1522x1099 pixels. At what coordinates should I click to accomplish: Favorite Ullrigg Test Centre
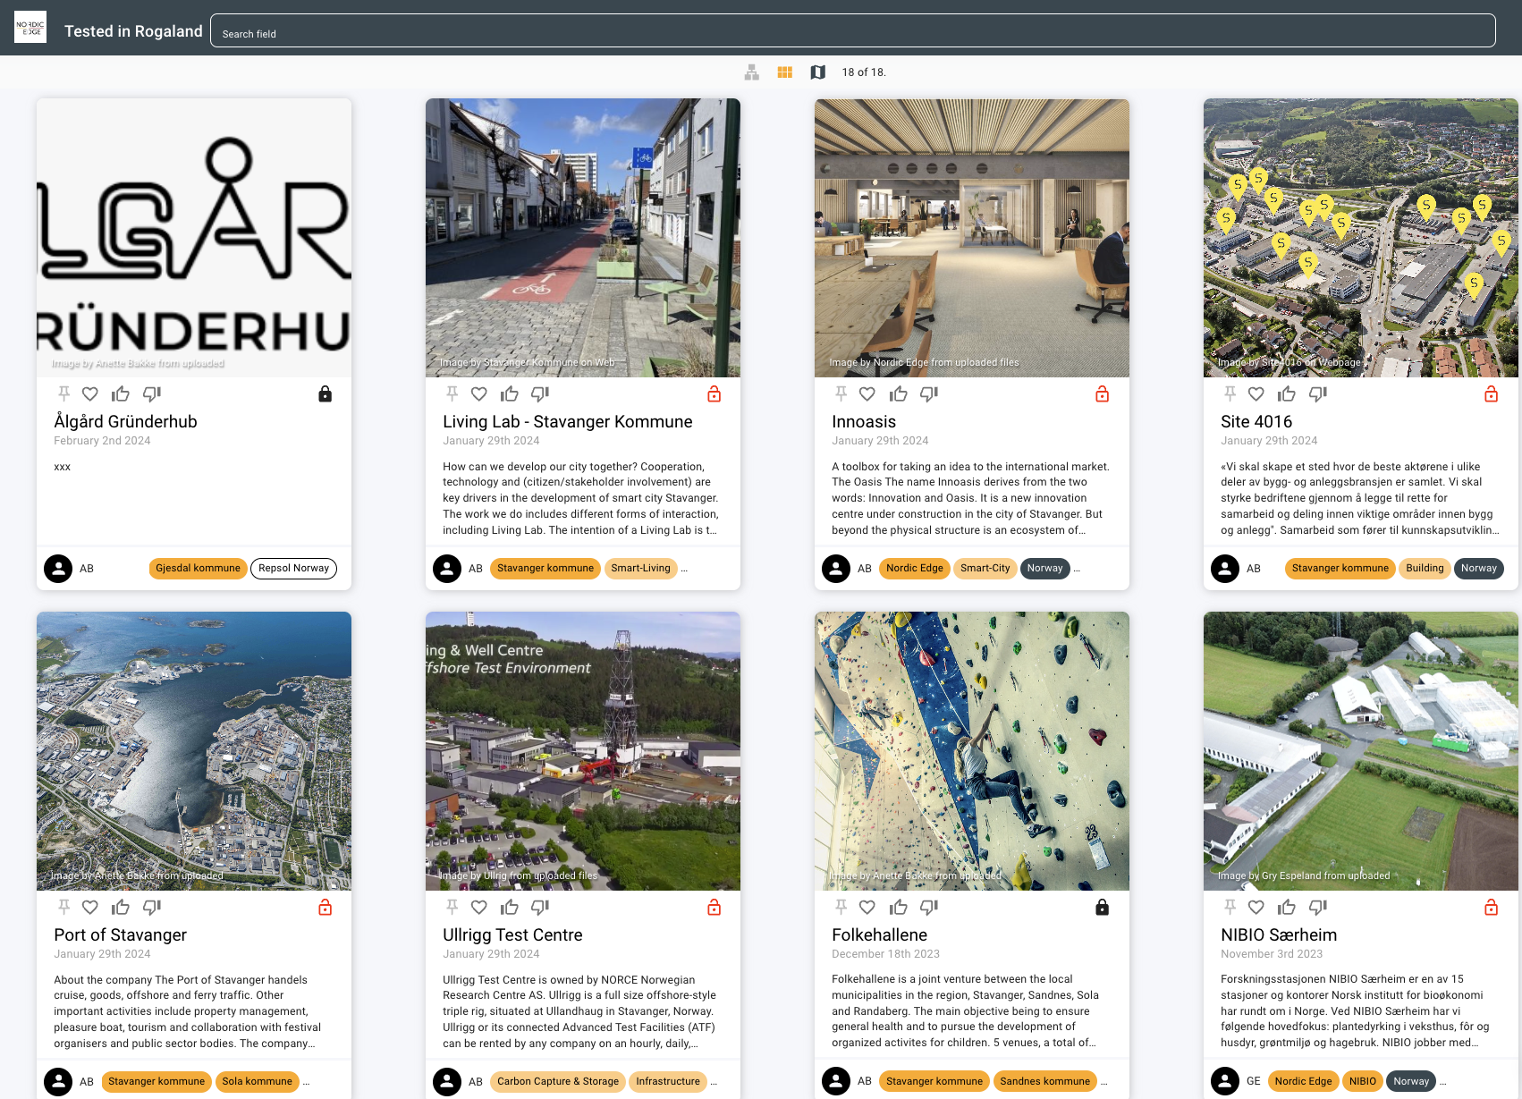[x=479, y=907]
